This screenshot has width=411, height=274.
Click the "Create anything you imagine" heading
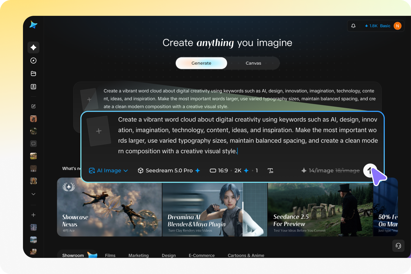227,43
